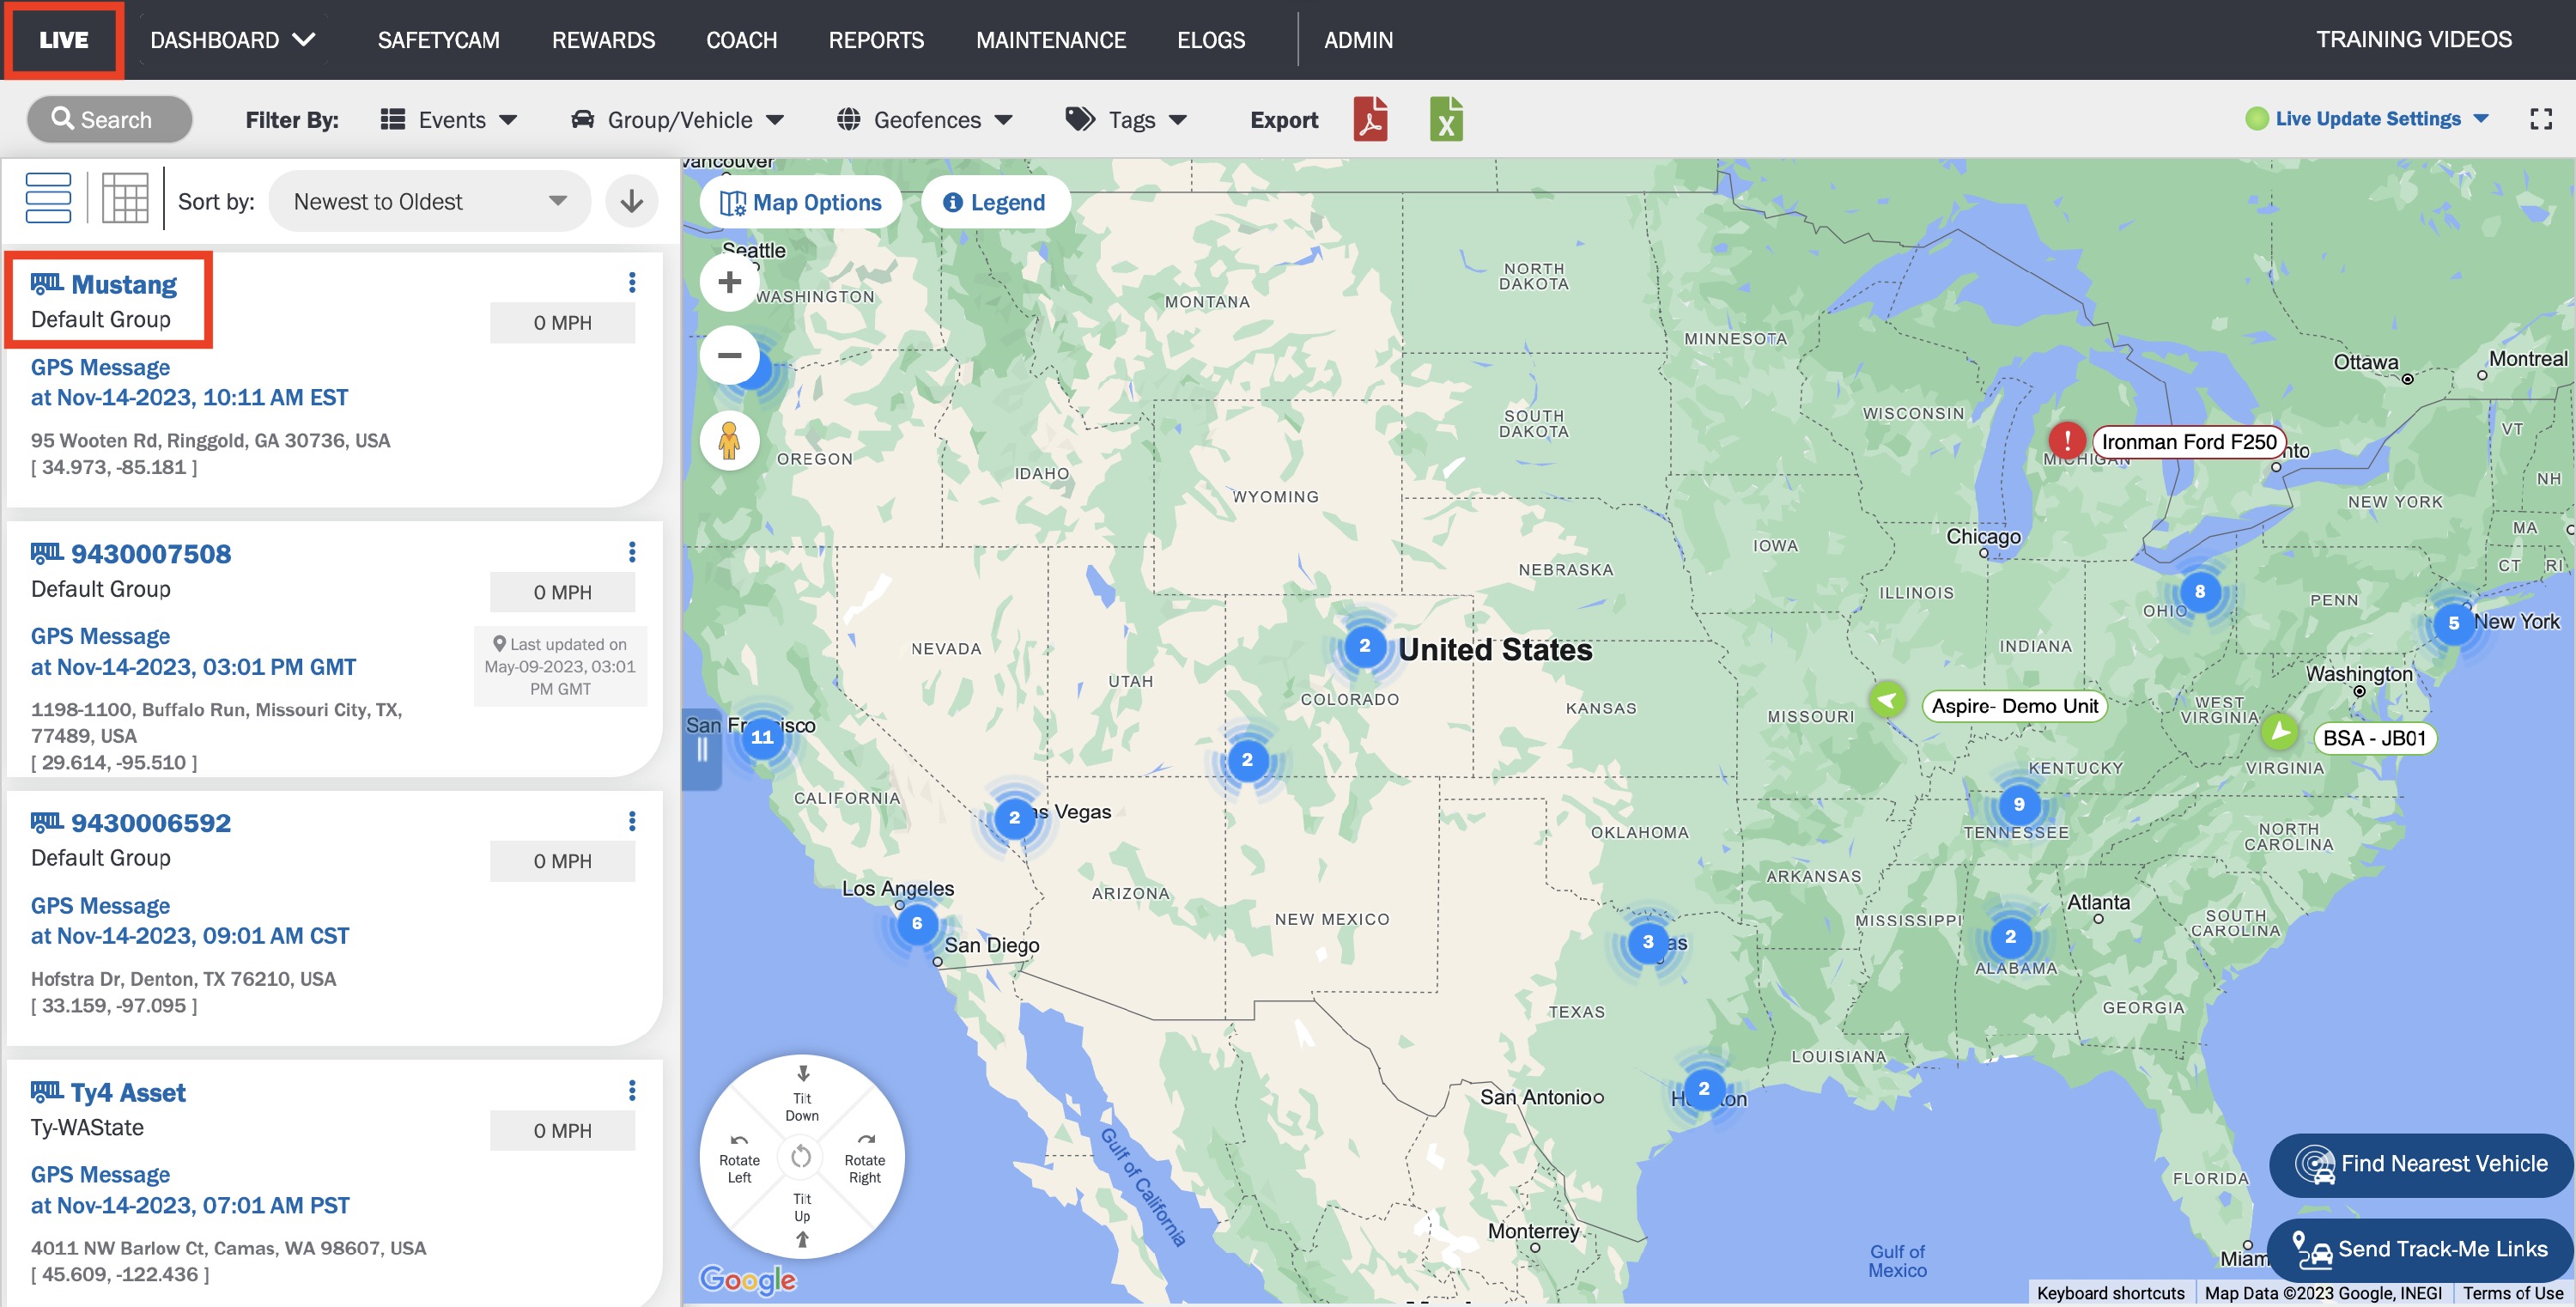The width and height of the screenshot is (2576, 1307).
Task: Open the ELOGS section
Action: pyautogui.click(x=1211, y=40)
